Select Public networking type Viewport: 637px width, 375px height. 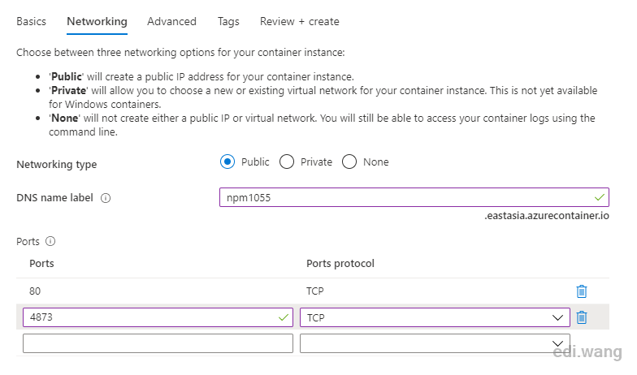coord(227,162)
